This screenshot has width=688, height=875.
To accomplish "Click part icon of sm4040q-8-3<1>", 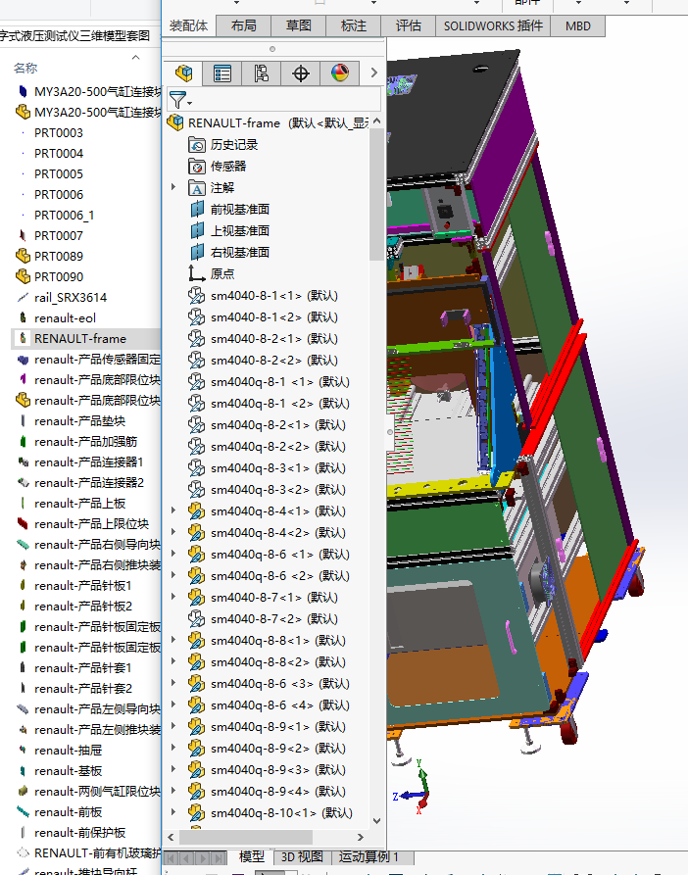I will [196, 467].
